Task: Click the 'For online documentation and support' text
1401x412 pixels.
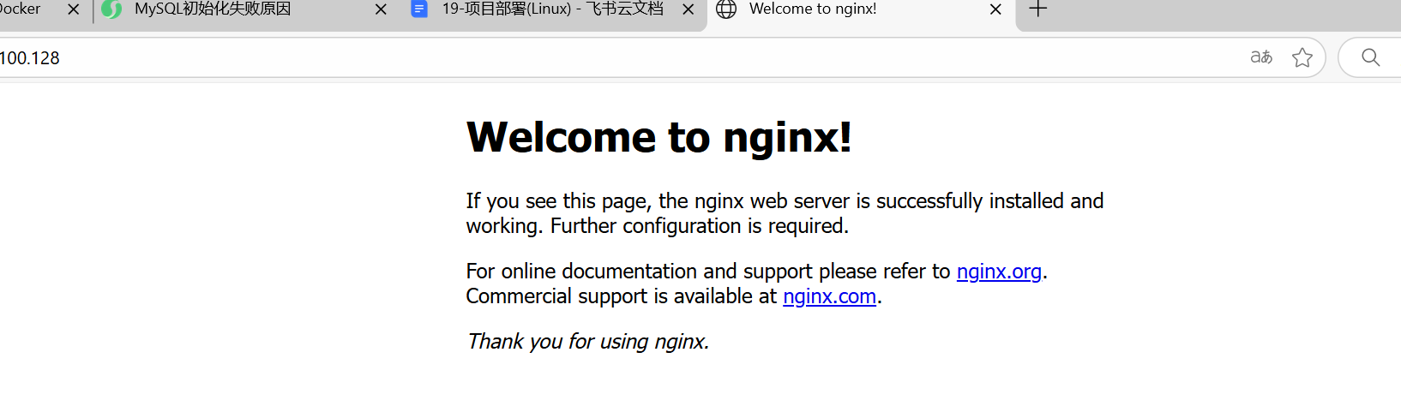Action: pos(640,272)
